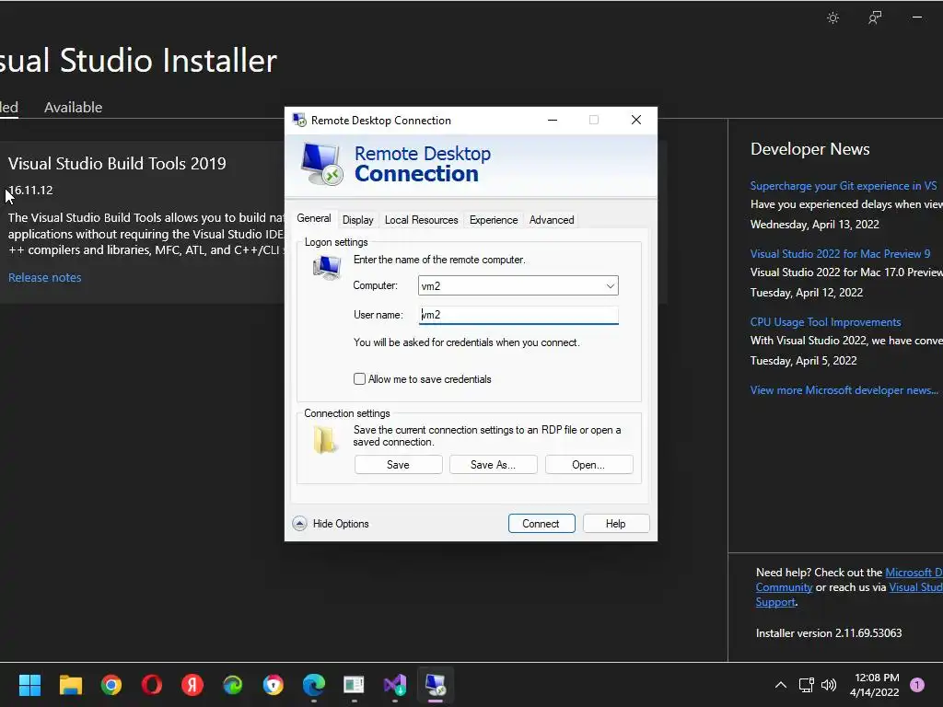This screenshot has height=707, width=943.
Task: Show hidden system tray icons
Action: (781, 685)
